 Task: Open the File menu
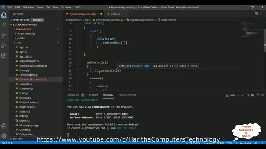[x=10, y=7]
